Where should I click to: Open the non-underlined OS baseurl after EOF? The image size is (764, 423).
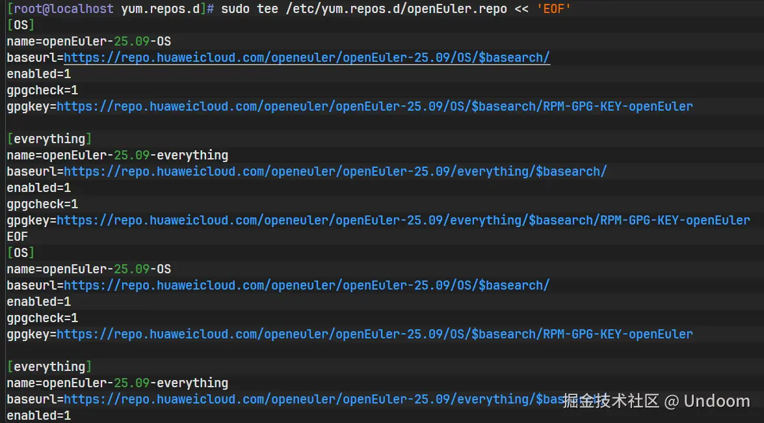point(307,286)
